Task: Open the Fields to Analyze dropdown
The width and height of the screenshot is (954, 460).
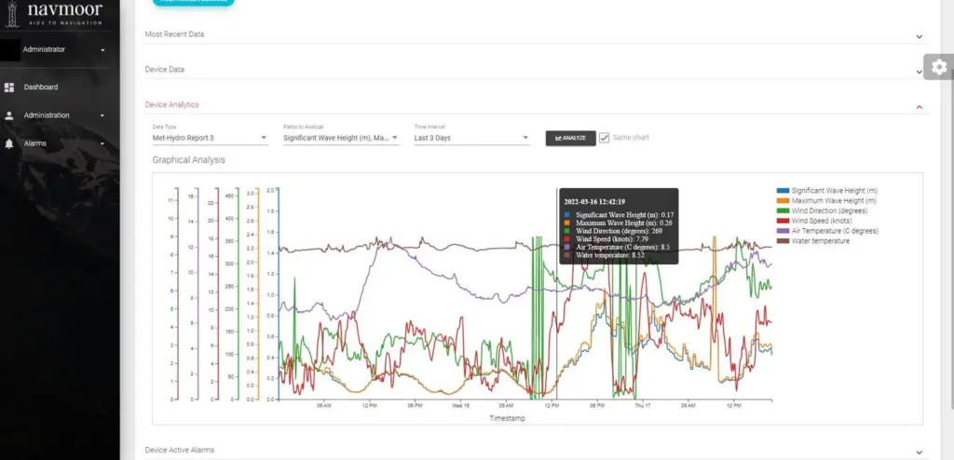Action: [x=341, y=138]
